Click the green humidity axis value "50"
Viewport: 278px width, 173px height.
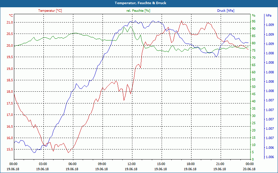[x=254, y=87]
